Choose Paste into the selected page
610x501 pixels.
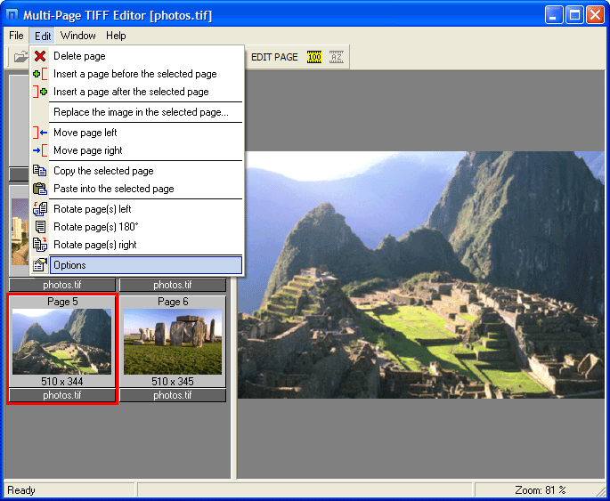pyautogui.click(x=113, y=189)
